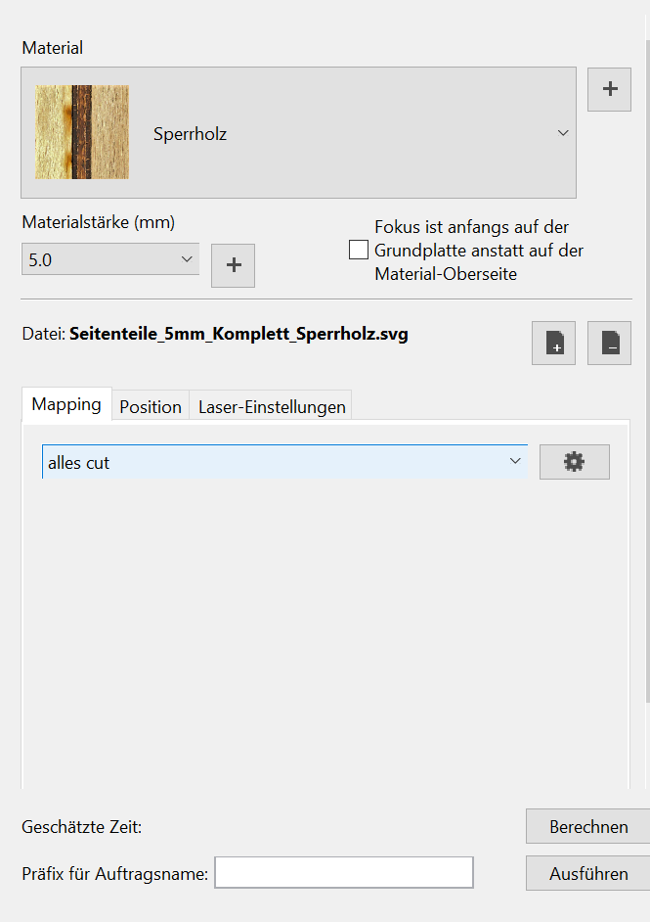The width and height of the screenshot is (650, 922).
Task: Click the Sperrholz plywood thumbnail
Action: [x=82, y=132]
